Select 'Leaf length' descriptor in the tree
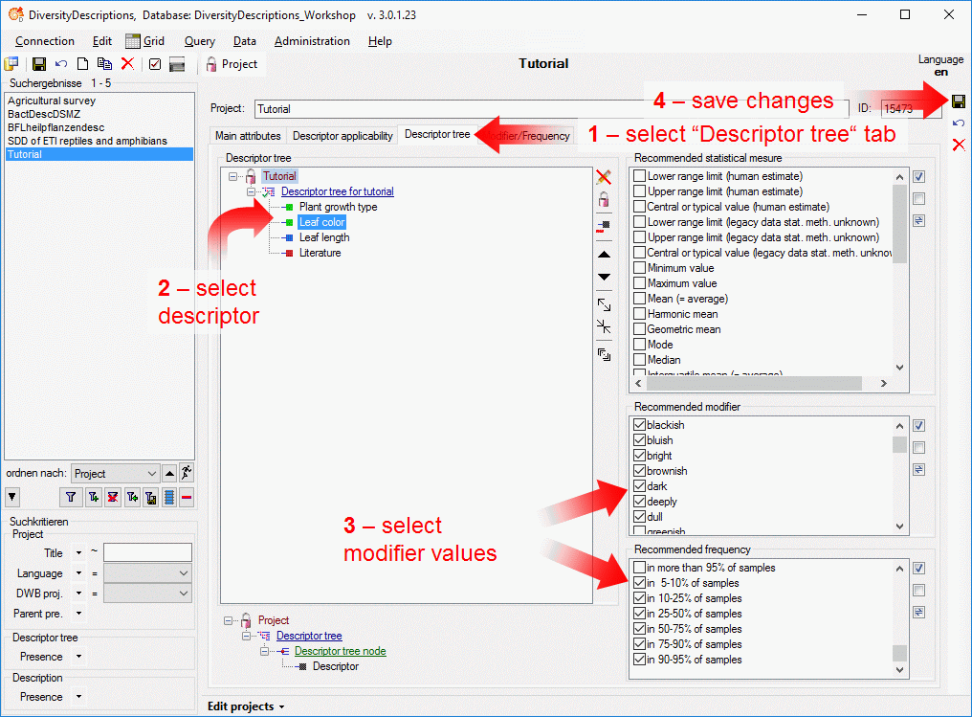Screen dimensions: 972x717 tap(324, 237)
